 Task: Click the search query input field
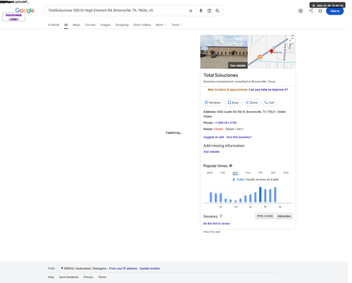pos(116,11)
